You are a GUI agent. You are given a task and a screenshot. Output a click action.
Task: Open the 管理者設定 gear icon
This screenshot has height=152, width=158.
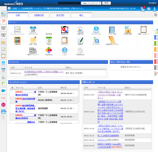[x=80, y=50]
